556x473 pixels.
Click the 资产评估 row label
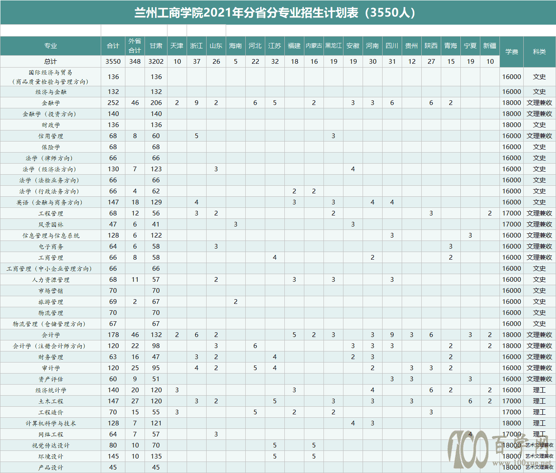[51, 379]
